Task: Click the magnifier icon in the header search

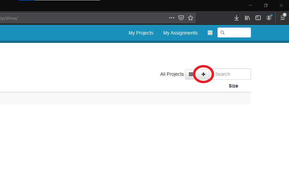Action: click(x=222, y=33)
